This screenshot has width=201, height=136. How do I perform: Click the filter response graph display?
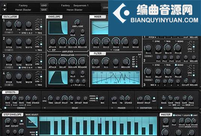(116, 78)
